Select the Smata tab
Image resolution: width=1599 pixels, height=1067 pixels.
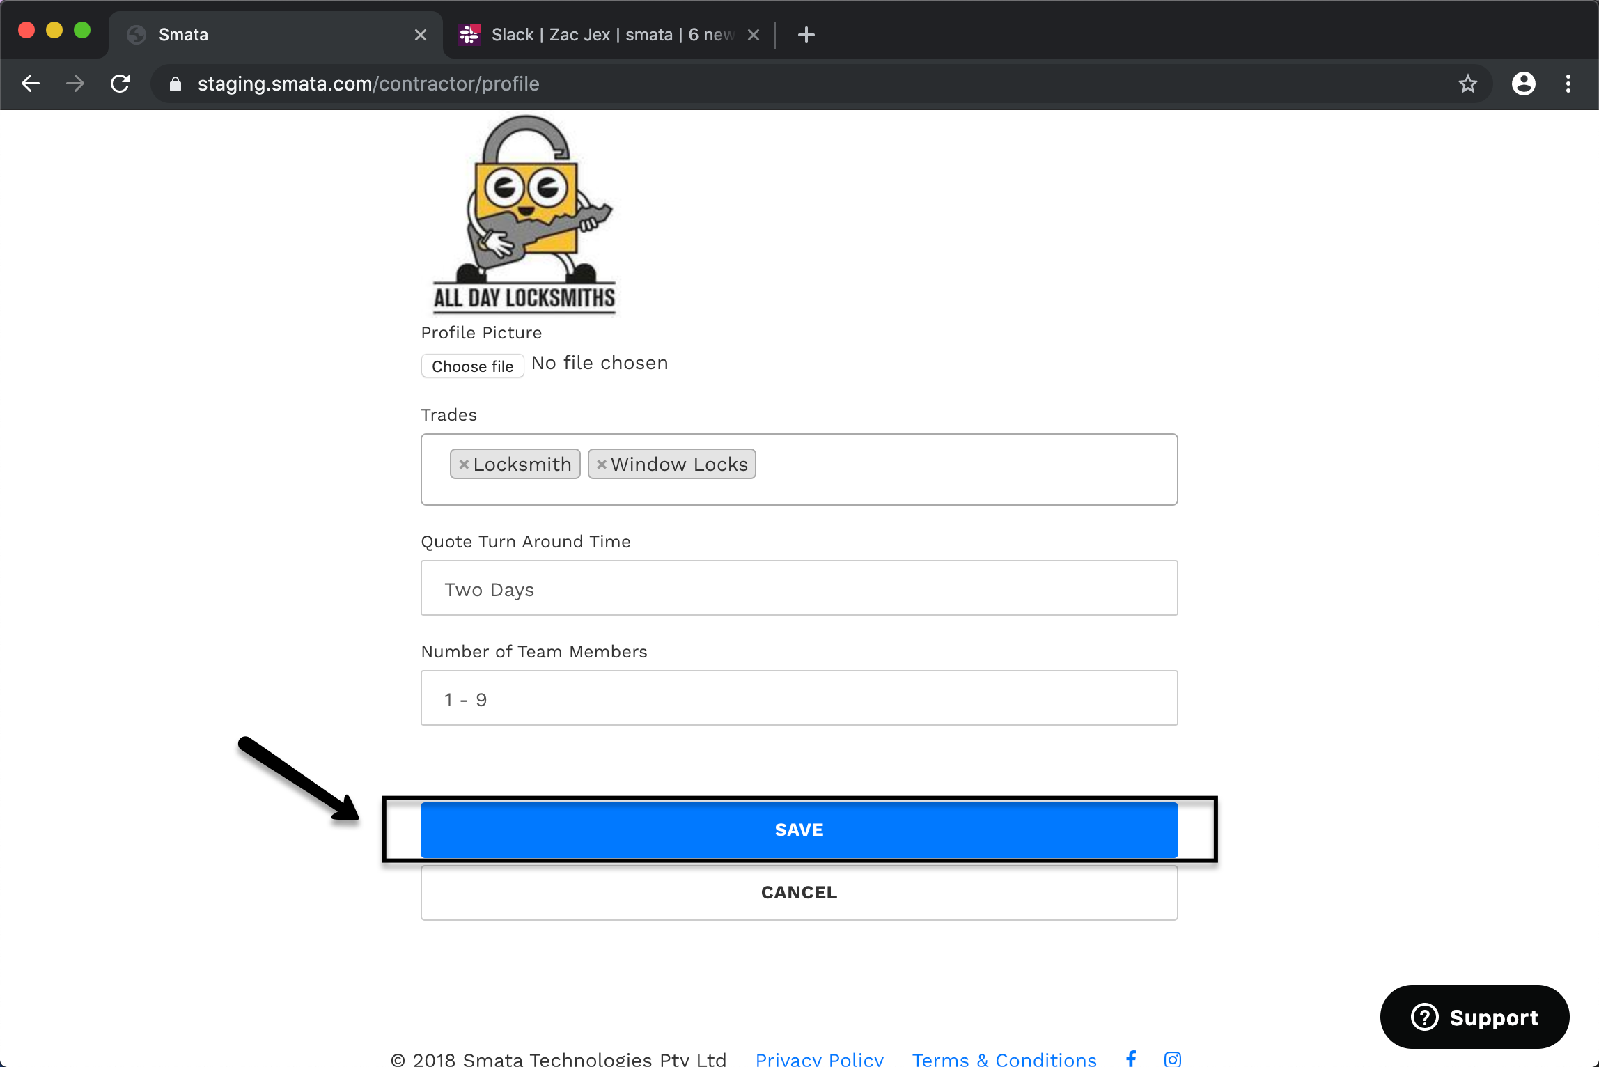275,35
